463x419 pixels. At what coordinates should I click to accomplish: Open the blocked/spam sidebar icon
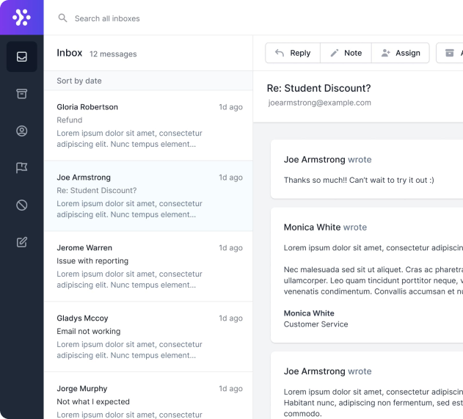pos(22,205)
